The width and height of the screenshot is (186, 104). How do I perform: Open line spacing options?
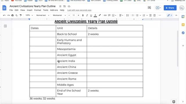pos(128,15)
